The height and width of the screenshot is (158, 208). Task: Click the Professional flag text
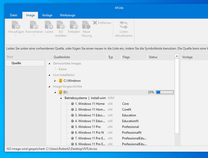tap(130, 127)
